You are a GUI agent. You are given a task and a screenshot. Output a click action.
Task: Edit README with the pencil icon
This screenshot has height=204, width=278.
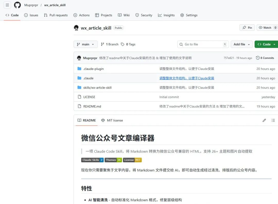(264, 120)
